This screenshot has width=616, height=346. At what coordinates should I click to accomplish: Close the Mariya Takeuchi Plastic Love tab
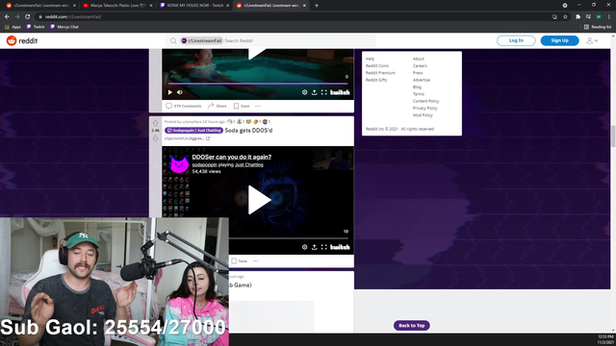151,6
